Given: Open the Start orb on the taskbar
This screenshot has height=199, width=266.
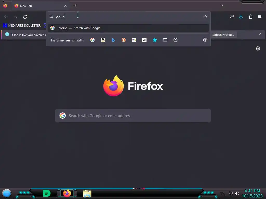Looking at the screenshot, I should (x=7, y=193).
